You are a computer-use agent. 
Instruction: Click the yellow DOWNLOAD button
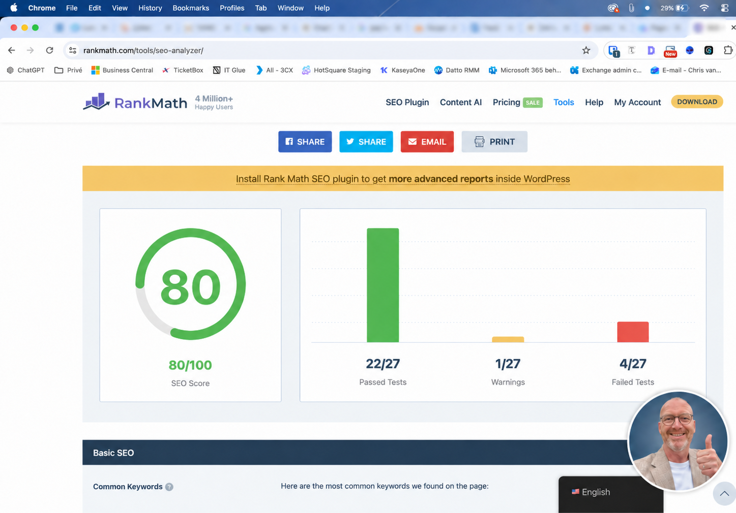tap(697, 102)
